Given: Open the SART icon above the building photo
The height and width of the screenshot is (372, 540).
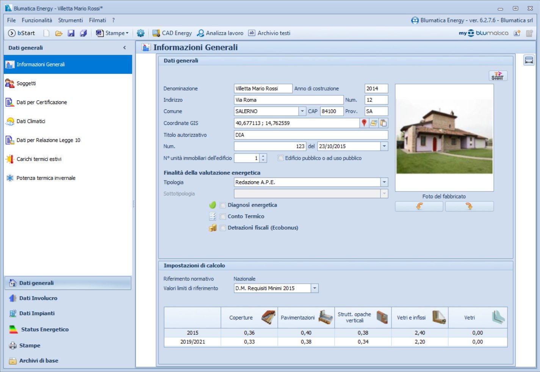Looking at the screenshot, I should click(498, 75).
